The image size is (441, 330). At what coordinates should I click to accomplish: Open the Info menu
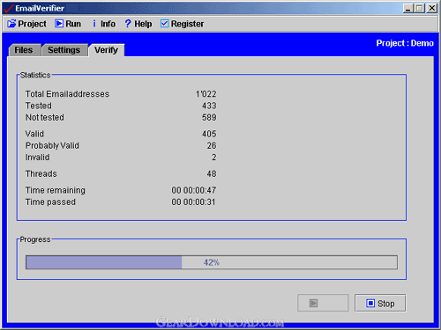click(x=104, y=24)
